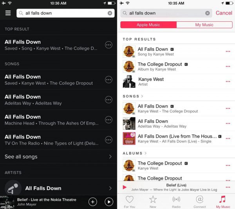
Task: Open options for Apple Music Adelitas Way song
Action: 228,123
